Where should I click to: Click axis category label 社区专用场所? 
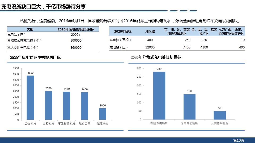[x=159, y=123]
